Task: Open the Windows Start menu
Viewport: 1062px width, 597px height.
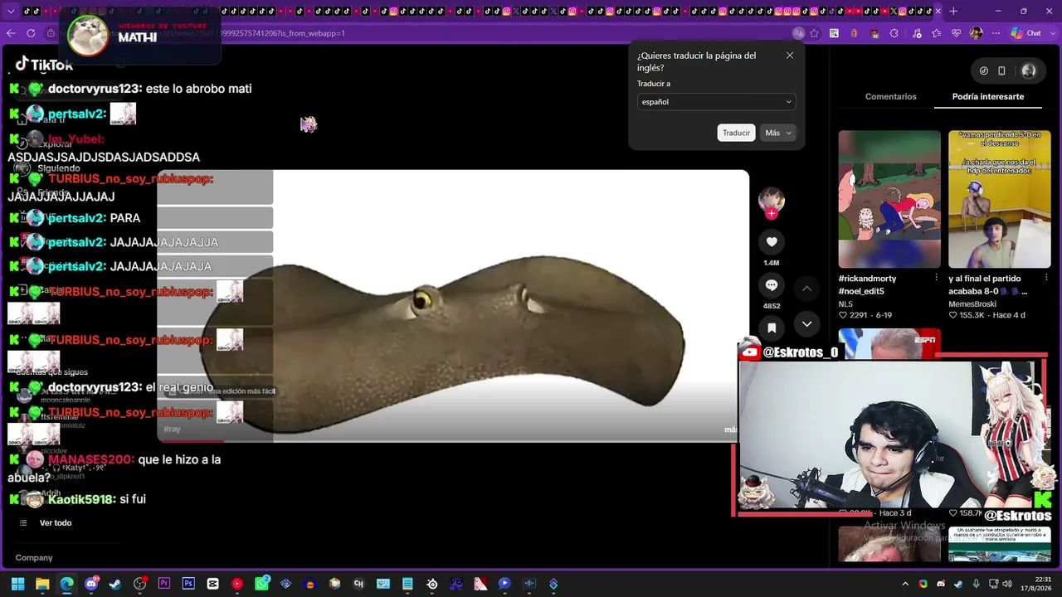Action: coord(17,584)
